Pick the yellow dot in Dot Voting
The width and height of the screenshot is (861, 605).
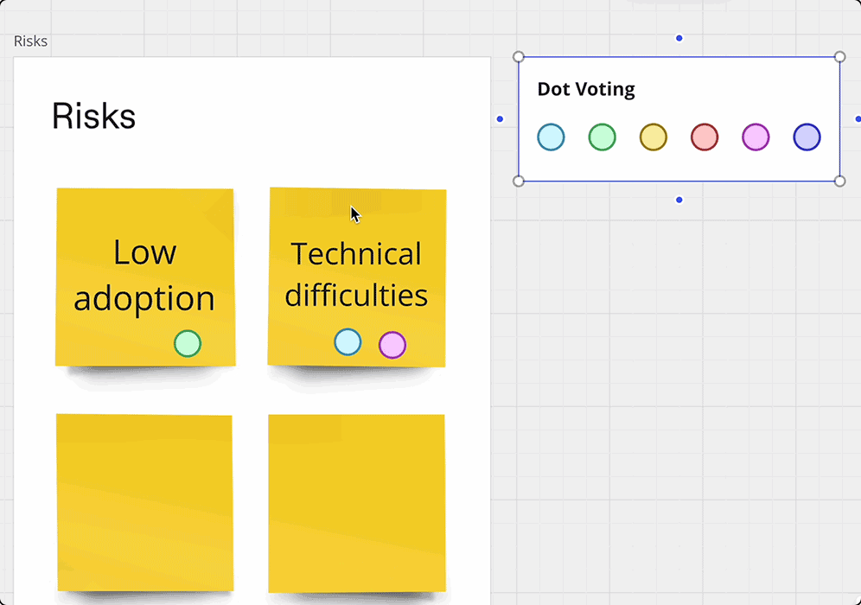[653, 137]
